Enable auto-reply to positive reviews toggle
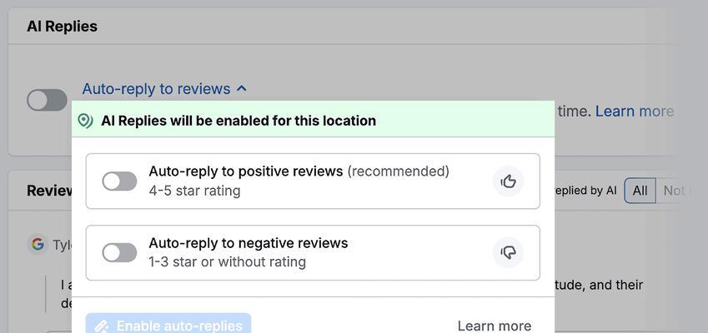 click(119, 181)
